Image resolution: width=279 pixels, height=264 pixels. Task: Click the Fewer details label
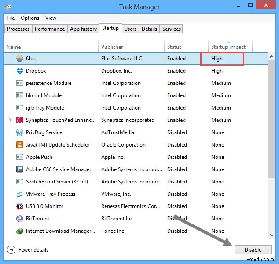33,250
